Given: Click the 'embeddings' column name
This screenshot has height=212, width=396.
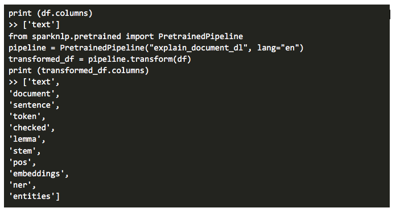Looking at the screenshot, I should tap(36, 173).
